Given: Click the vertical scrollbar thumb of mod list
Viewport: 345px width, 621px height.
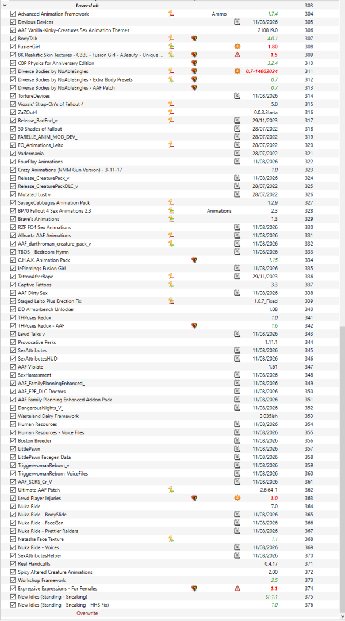Looking at the screenshot, I should pyautogui.click(x=342, y=469).
